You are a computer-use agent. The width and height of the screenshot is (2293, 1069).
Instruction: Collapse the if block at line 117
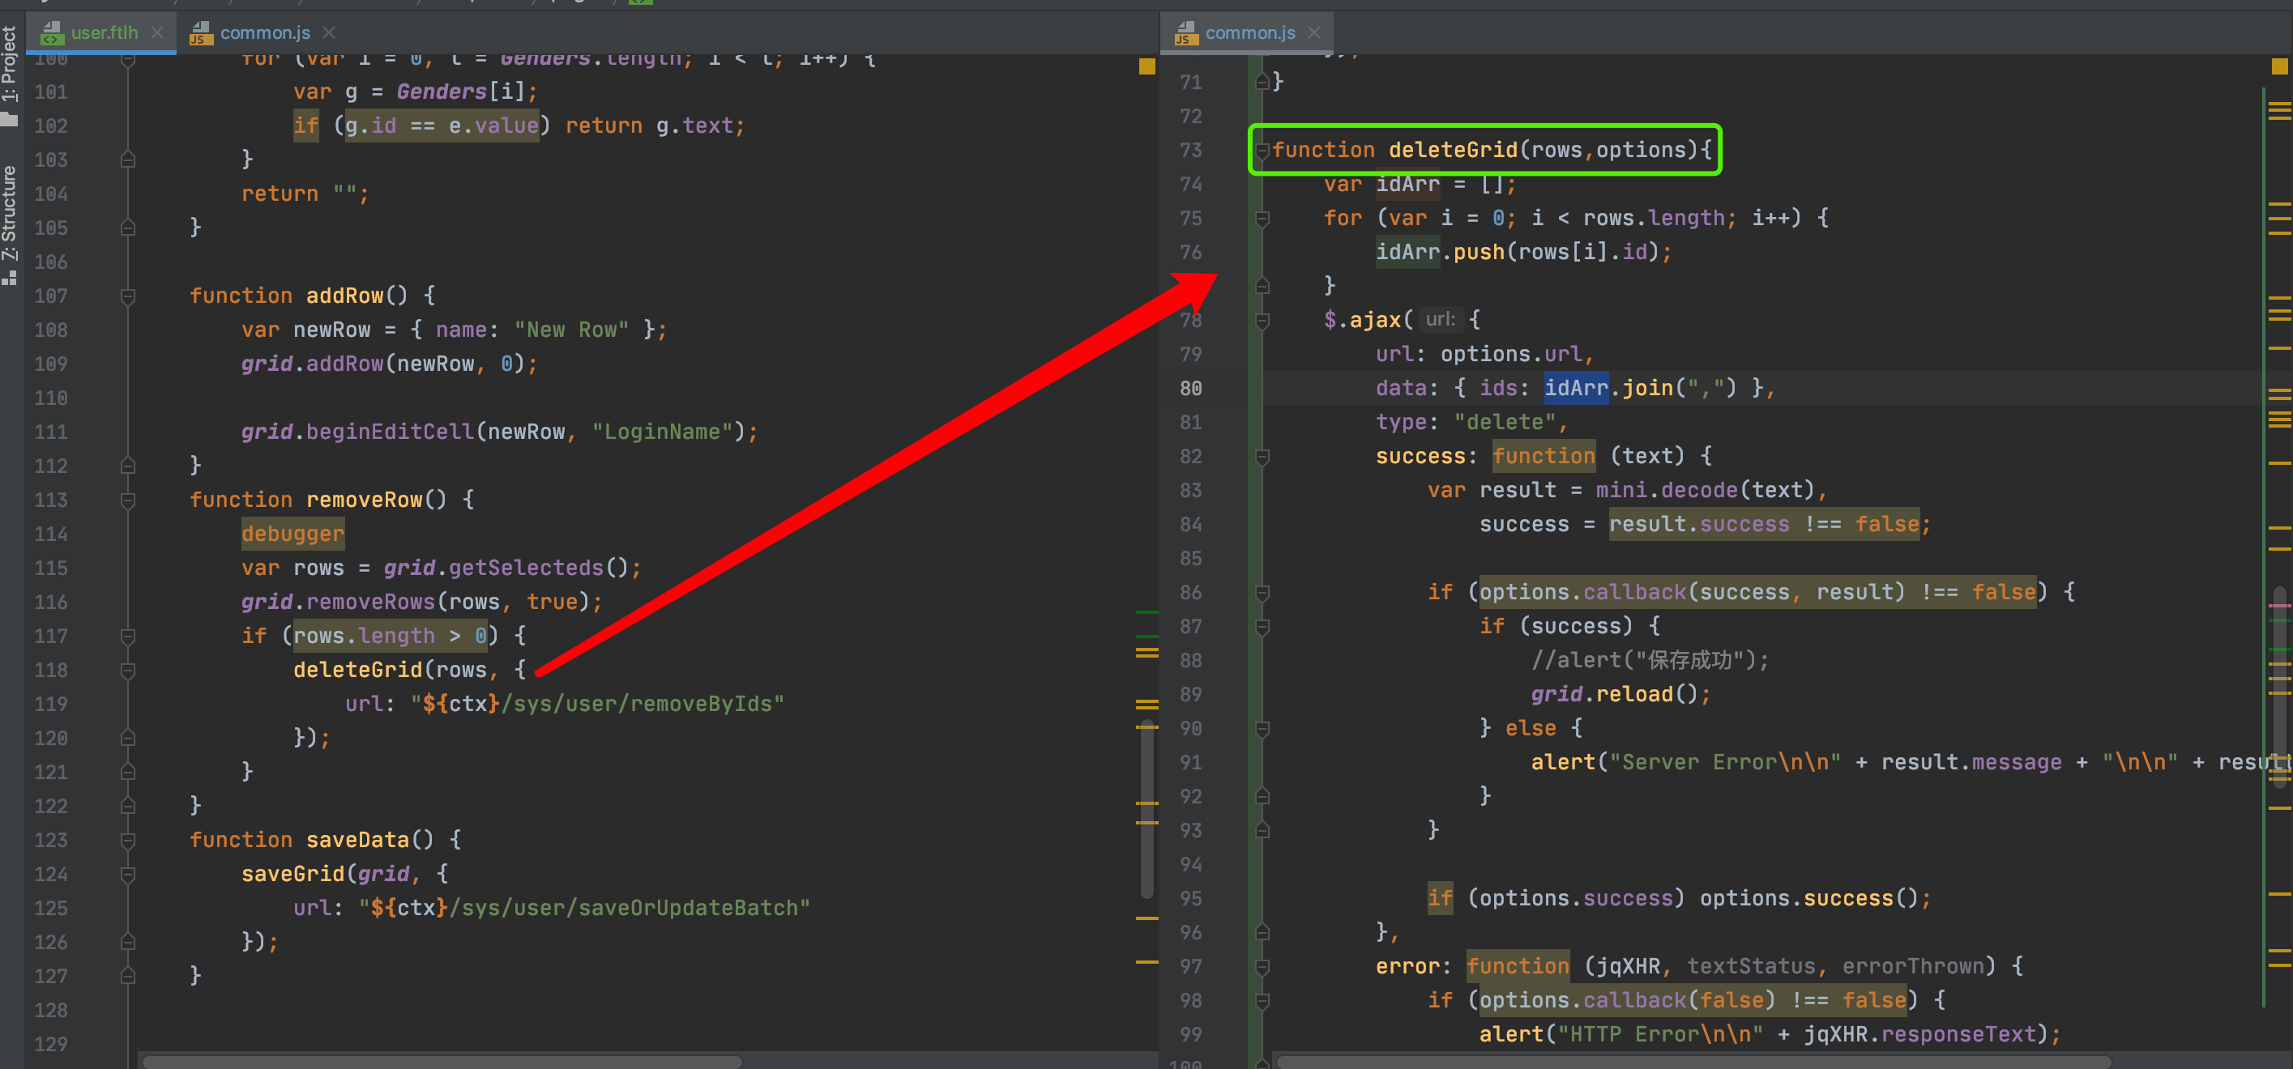point(128,637)
